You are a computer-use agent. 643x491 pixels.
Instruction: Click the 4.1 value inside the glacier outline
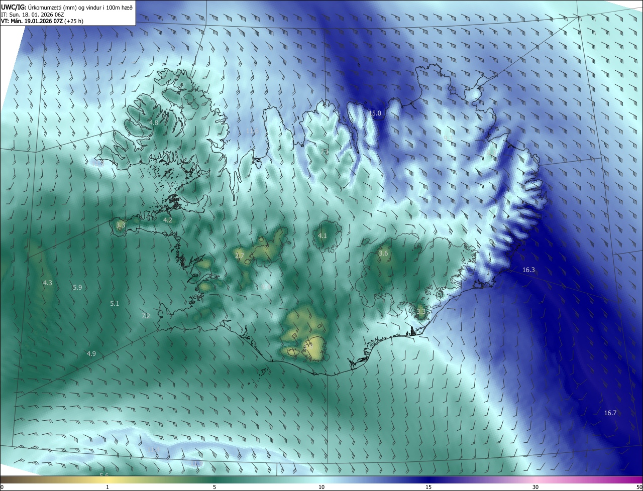tap(323, 235)
